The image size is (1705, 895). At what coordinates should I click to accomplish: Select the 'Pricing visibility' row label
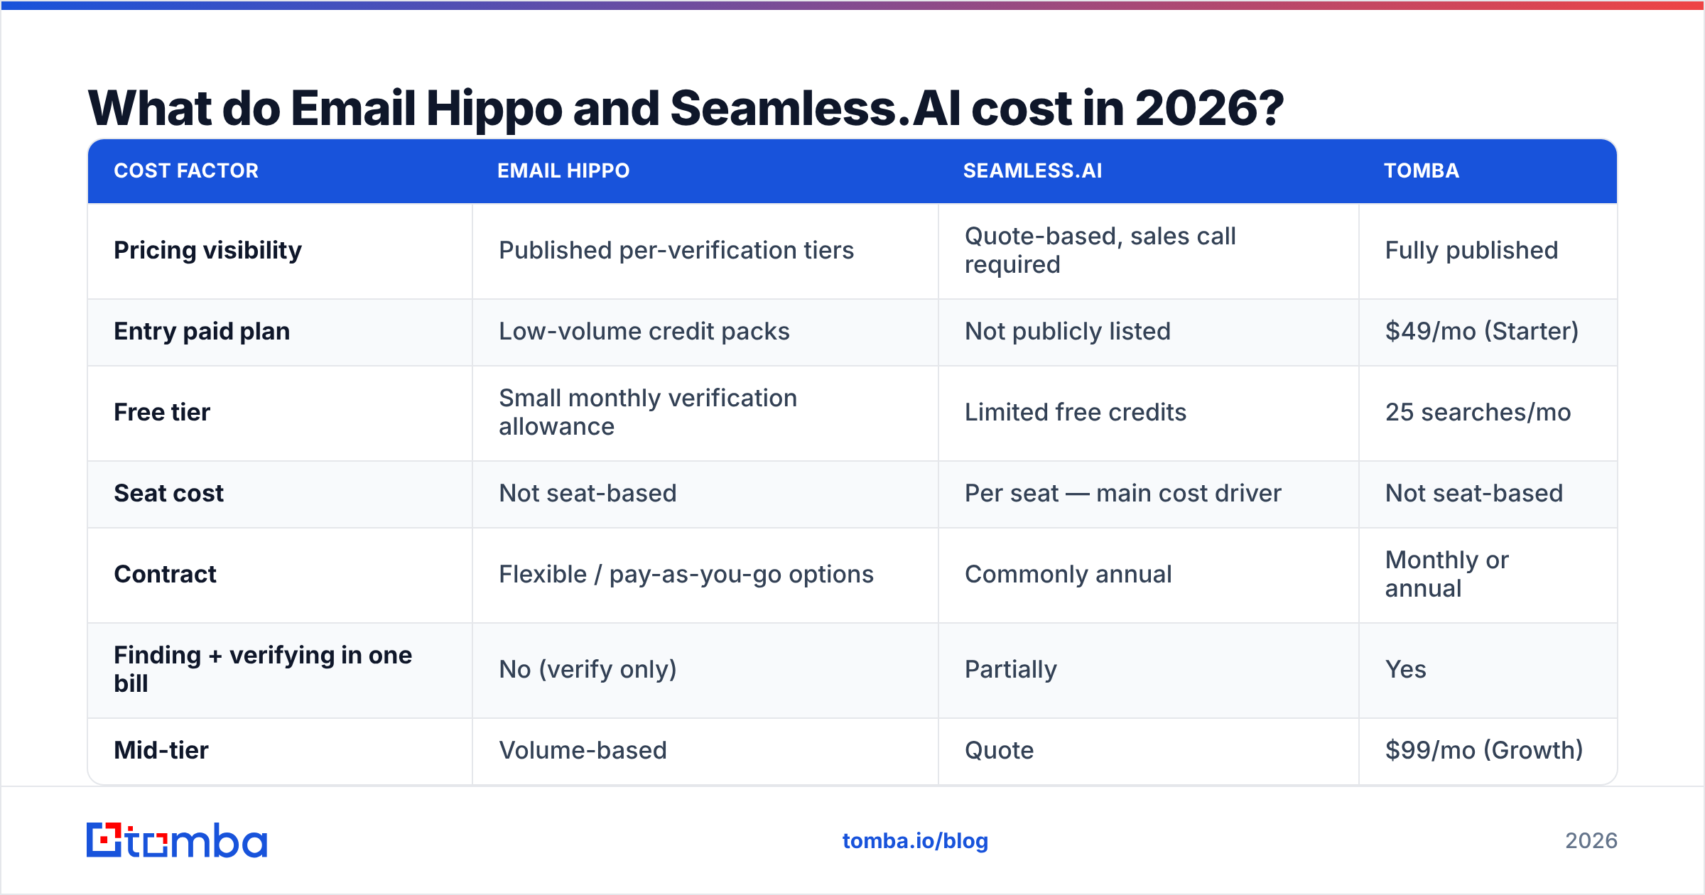(x=207, y=250)
